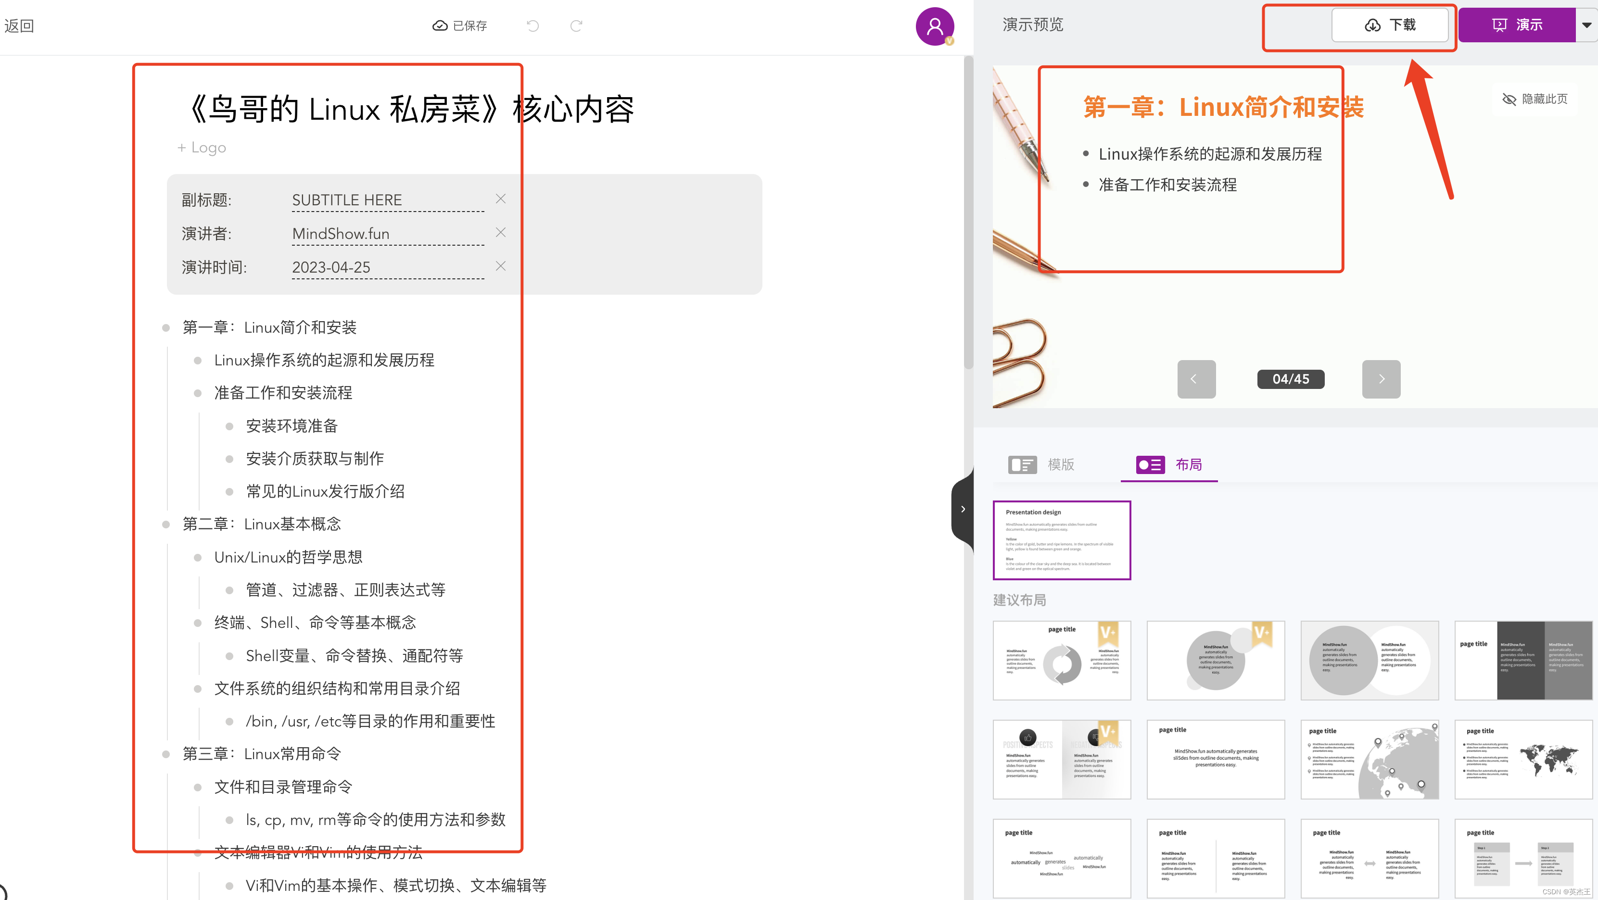
Task: Click the 演讲时间 date input field
Action: [390, 267]
